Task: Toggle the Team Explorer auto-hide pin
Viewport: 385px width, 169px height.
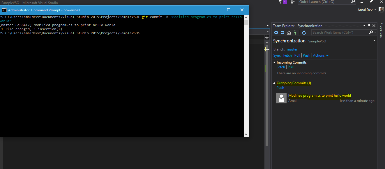Action: [x=369, y=26]
